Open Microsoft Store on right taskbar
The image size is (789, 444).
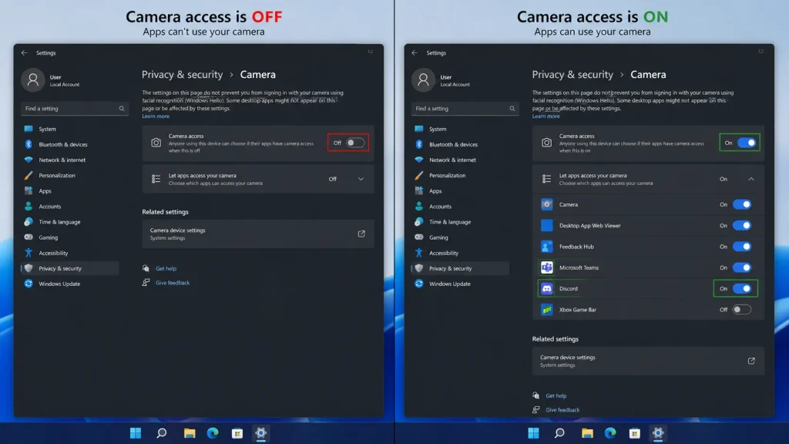click(635, 433)
